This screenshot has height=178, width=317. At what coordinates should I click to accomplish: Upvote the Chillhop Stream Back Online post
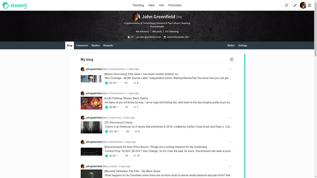[x=107, y=107]
